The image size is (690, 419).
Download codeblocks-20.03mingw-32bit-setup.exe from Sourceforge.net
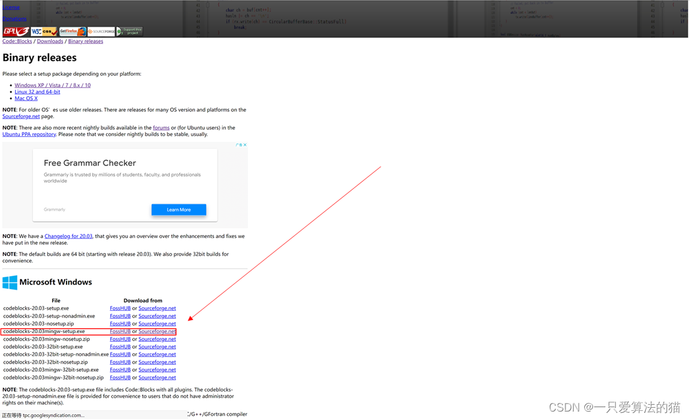[157, 370]
